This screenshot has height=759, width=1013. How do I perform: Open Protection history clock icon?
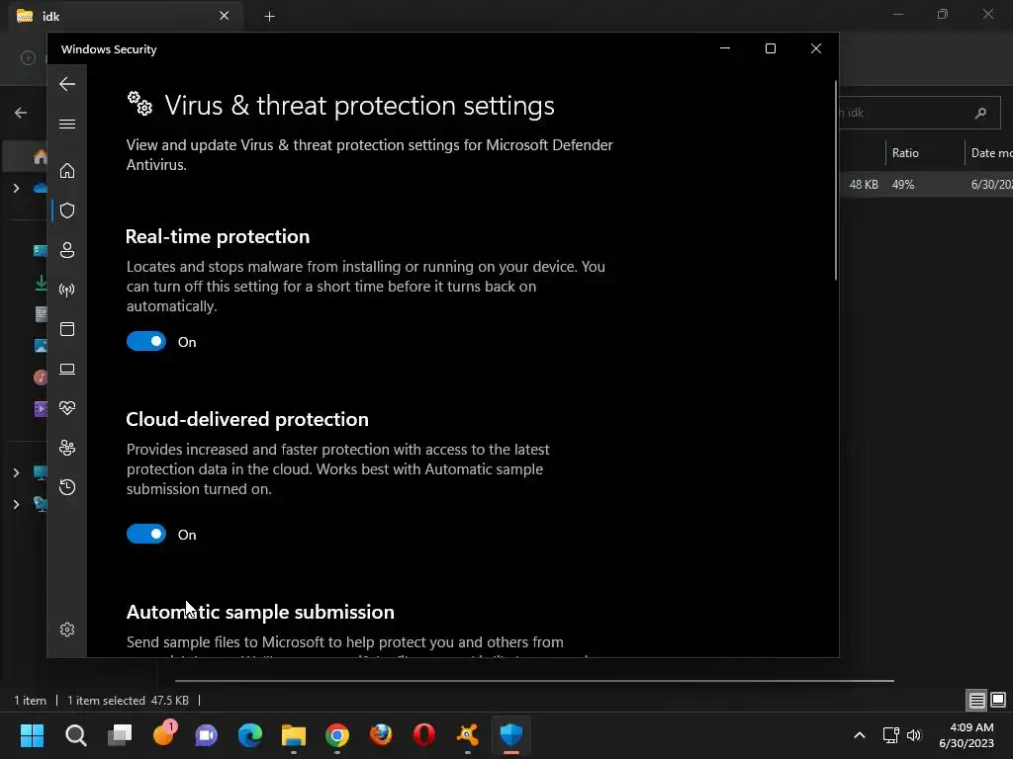[67, 487]
